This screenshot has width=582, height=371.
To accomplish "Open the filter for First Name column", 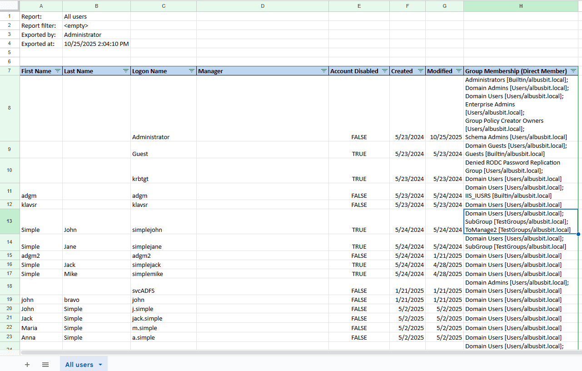I will pyautogui.click(x=57, y=71).
